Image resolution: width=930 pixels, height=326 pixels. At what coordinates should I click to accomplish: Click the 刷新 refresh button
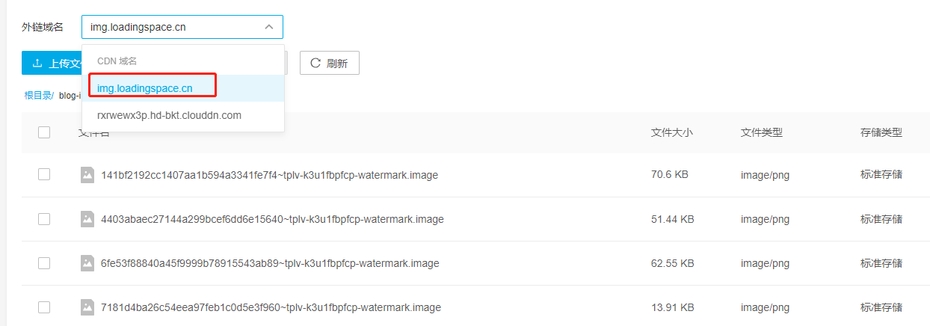click(330, 64)
